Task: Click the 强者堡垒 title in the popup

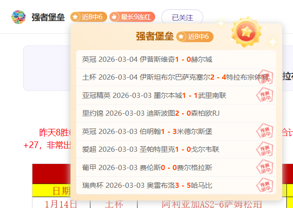Action: click(x=155, y=37)
